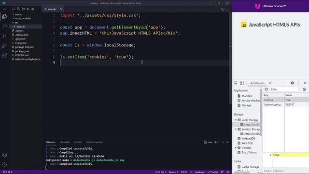Viewport: 309px width, 174px height.
Task: Switch to the DEBUG CONSOLE tab
Action: pyautogui.click(x=94, y=142)
